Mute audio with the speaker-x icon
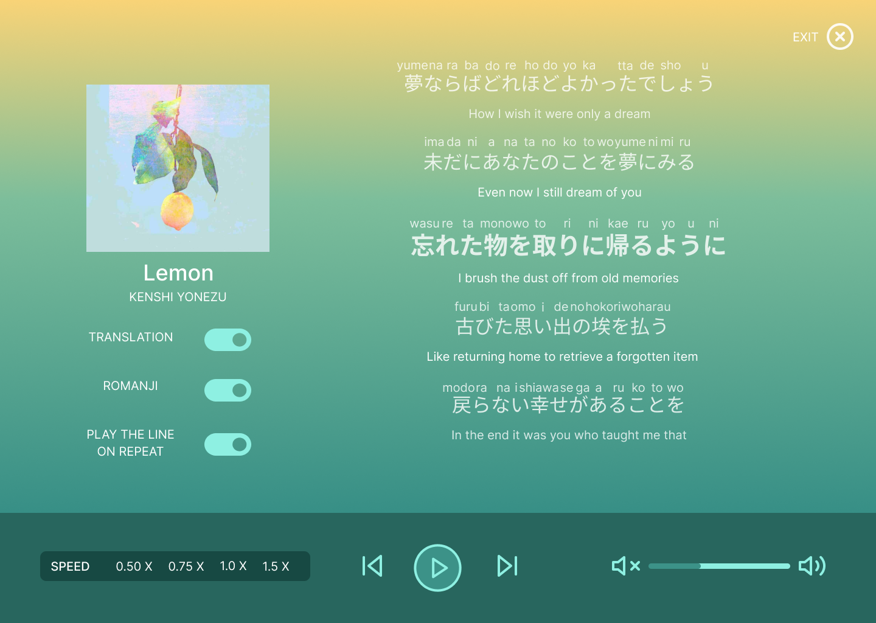The height and width of the screenshot is (623, 876). 626,566
